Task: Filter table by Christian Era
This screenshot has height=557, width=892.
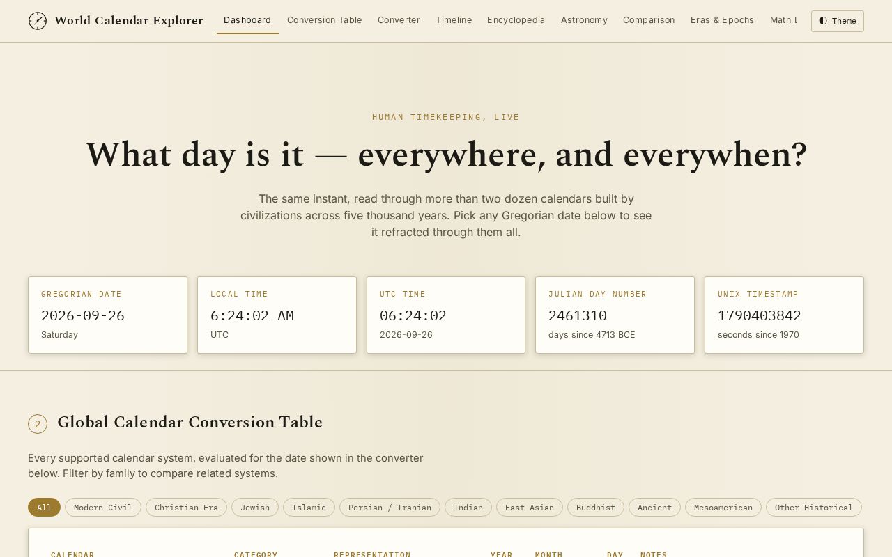Action: pyautogui.click(x=186, y=508)
